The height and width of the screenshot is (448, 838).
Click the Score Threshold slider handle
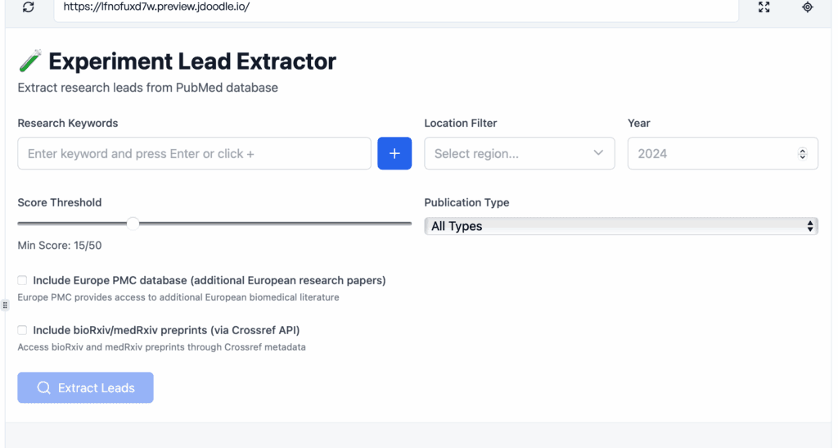[x=133, y=224]
